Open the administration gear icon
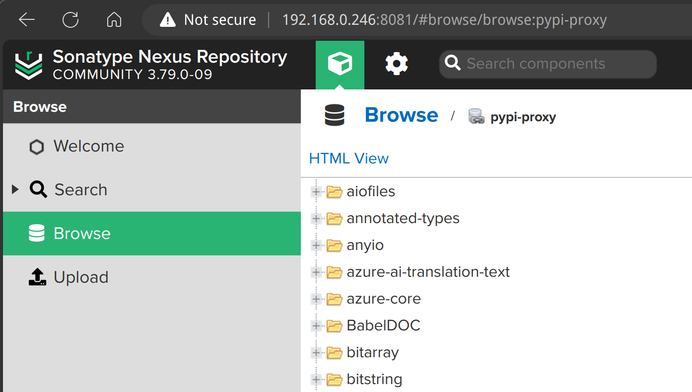This screenshot has height=392, width=692. click(397, 64)
